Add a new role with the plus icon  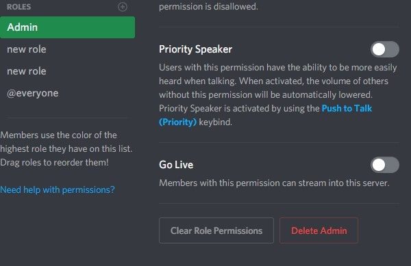coord(123,7)
